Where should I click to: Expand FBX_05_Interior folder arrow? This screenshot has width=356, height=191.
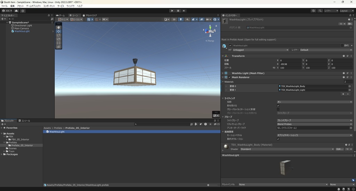[7, 140]
